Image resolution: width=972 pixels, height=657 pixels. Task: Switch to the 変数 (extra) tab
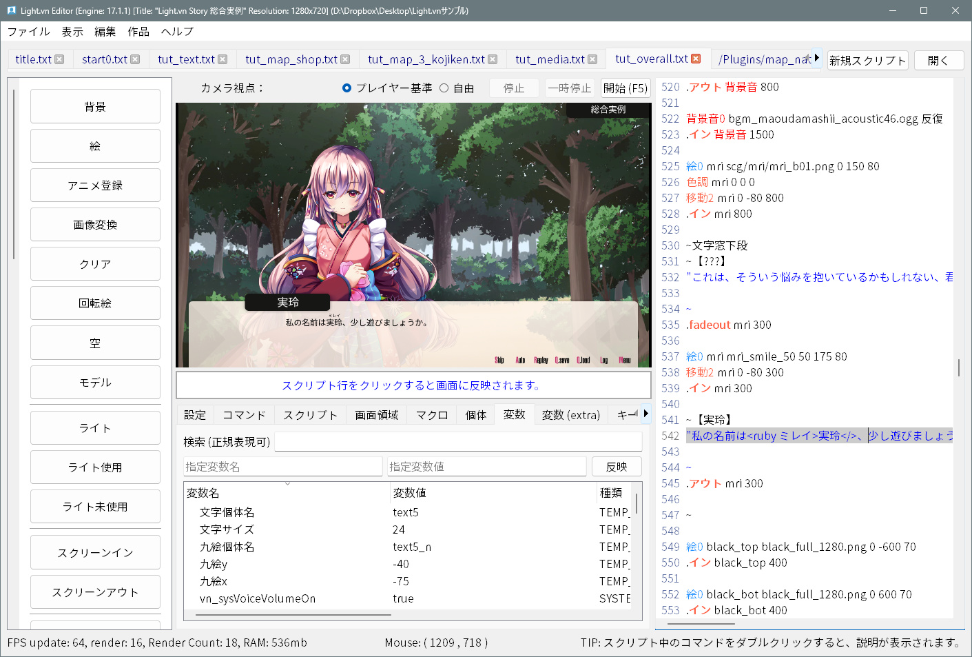pos(571,415)
